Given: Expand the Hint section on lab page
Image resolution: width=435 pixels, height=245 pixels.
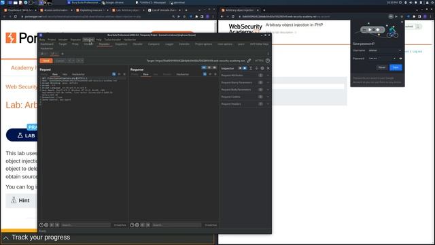Looking at the screenshot, I should click(21, 200).
